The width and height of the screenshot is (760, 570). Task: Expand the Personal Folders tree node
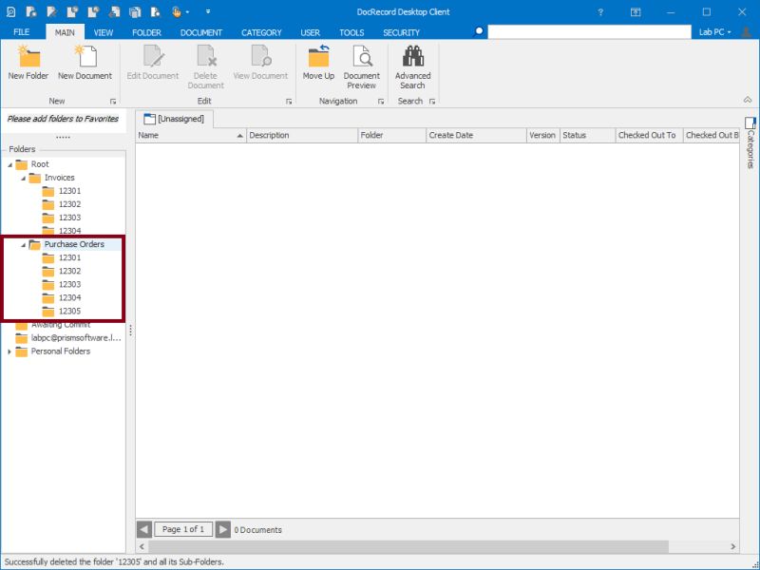(9, 351)
